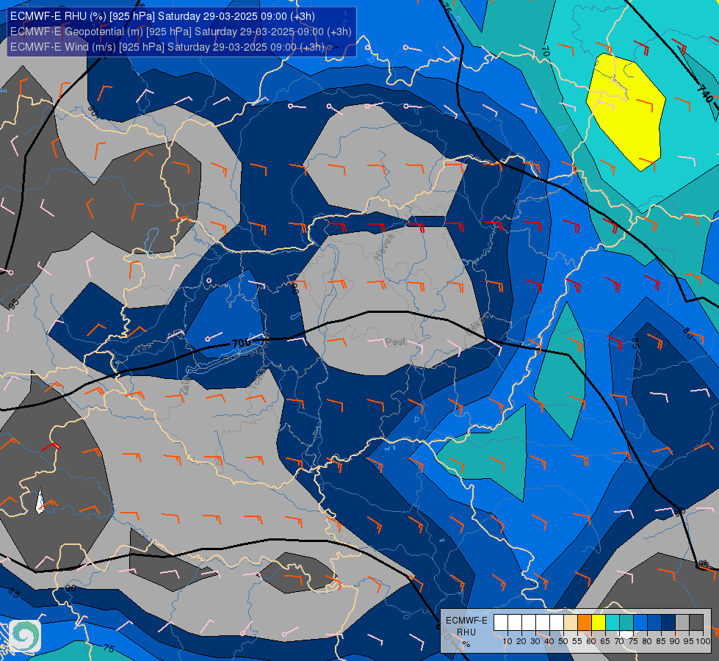Pick the teal 70-75% legend swatch

click(x=626, y=623)
